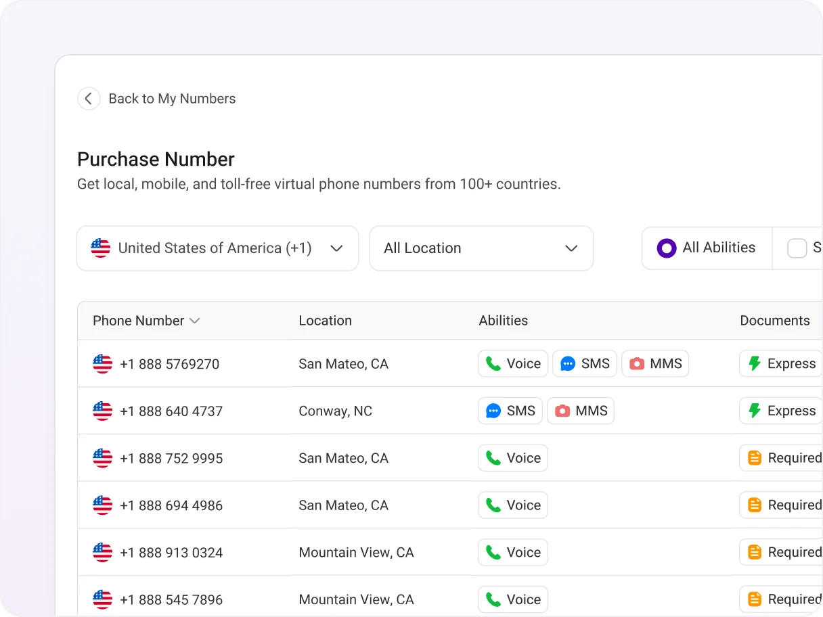Image resolution: width=823 pixels, height=617 pixels.
Task: Click the US flag in country selector
Action: [x=101, y=248]
